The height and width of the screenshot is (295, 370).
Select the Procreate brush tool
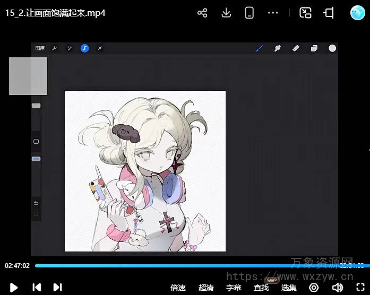point(260,48)
